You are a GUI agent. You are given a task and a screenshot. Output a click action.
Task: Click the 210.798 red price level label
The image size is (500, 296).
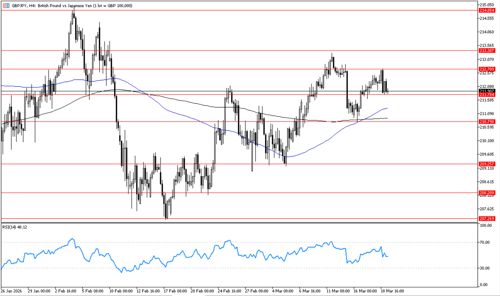point(487,122)
